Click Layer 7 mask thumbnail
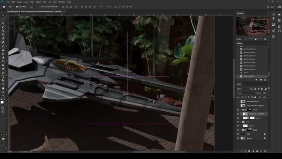This screenshot has height=159, width=282. point(252,118)
